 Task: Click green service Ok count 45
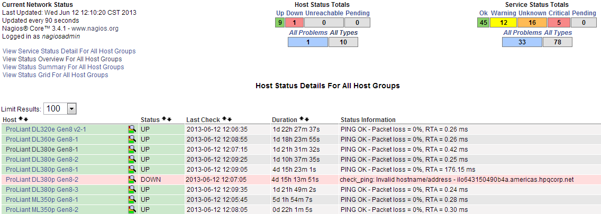pos(484,23)
